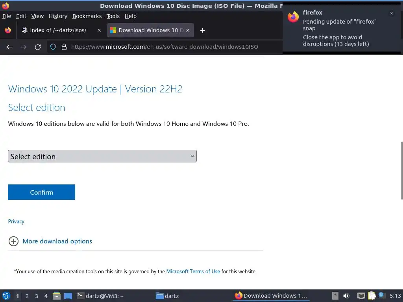The image size is (403, 302).
Task: Switch to workspace 1
Action: click(17, 296)
